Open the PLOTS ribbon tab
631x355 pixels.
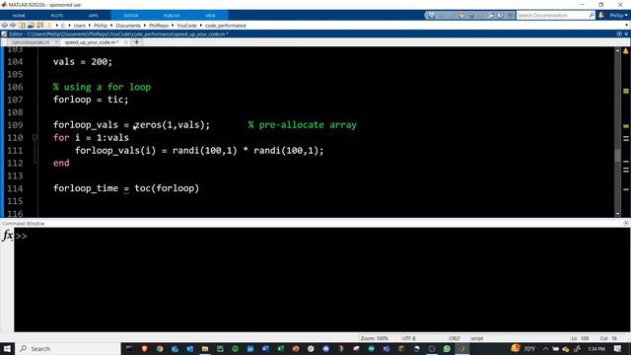57,16
